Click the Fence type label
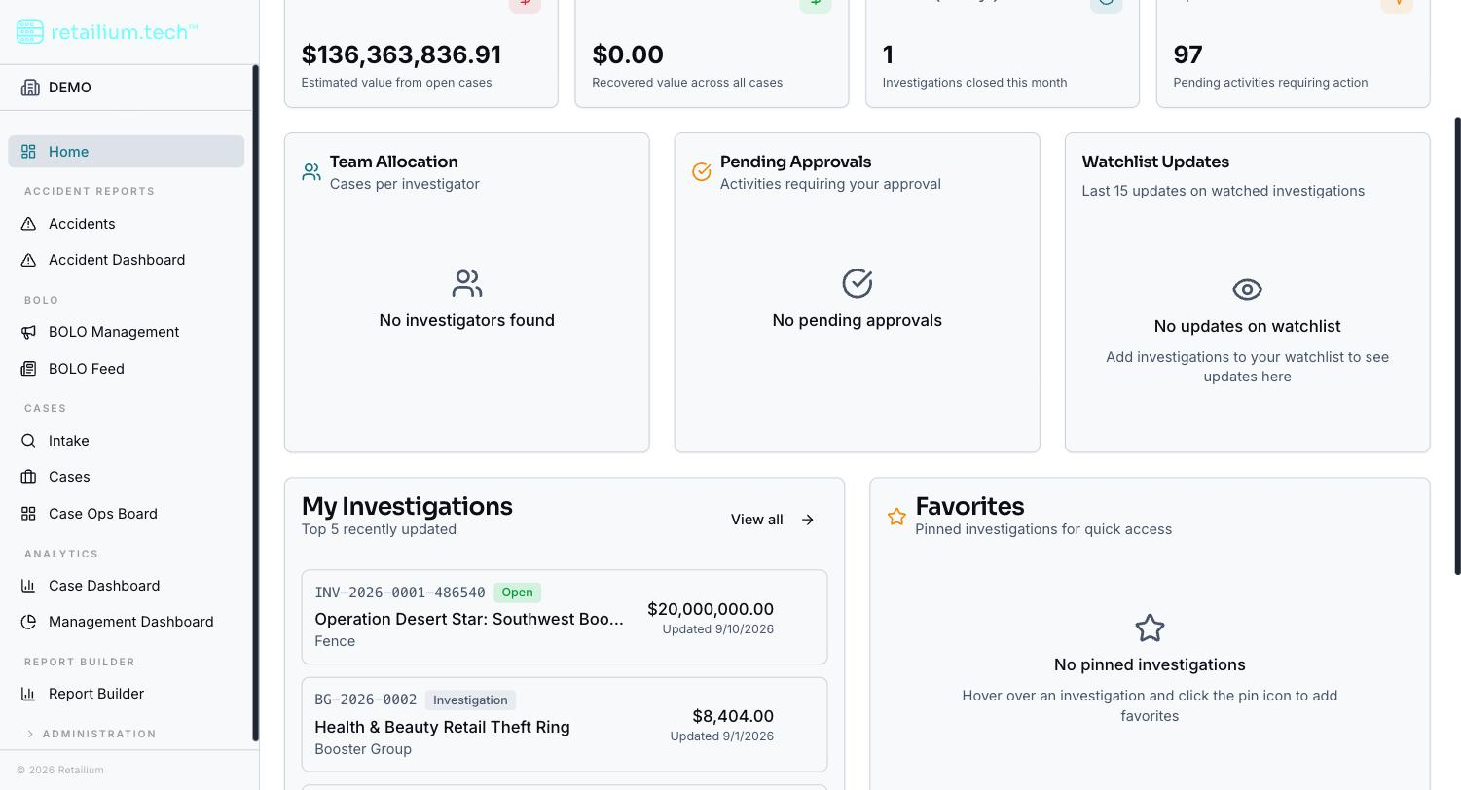This screenshot has width=1461, height=790. click(335, 641)
